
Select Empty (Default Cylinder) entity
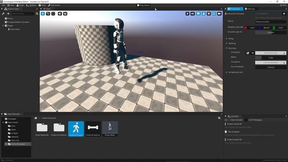tap(18, 22)
